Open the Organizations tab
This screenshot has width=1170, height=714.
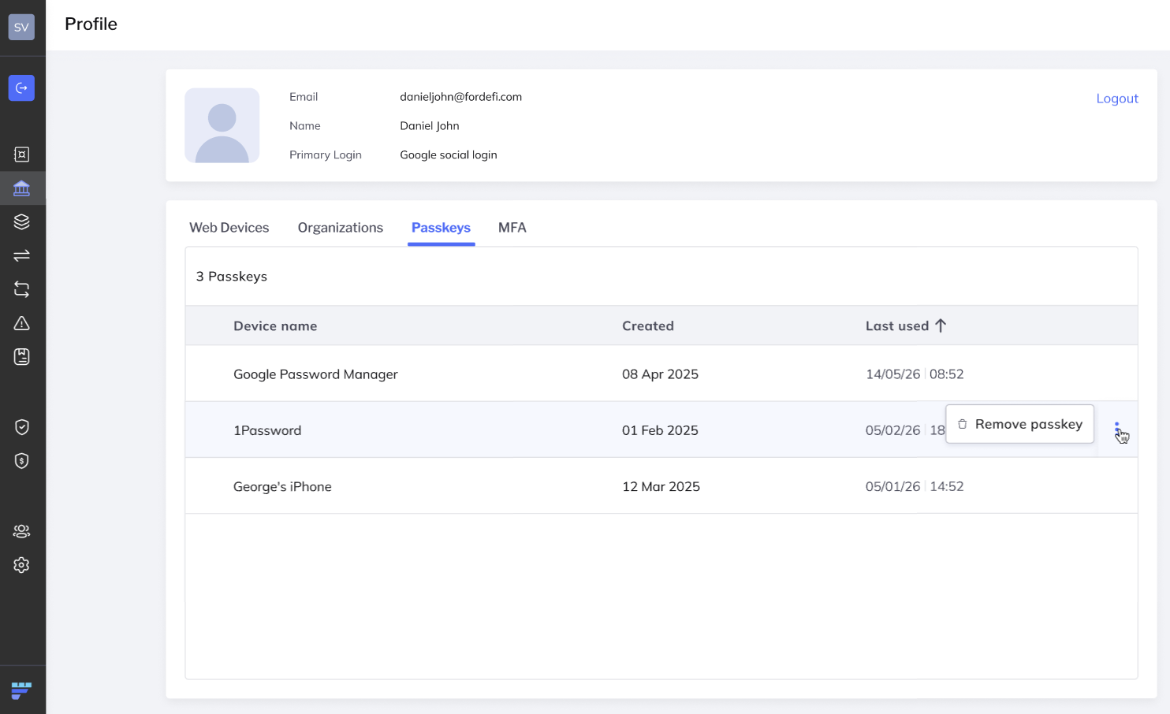click(x=341, y=228)
